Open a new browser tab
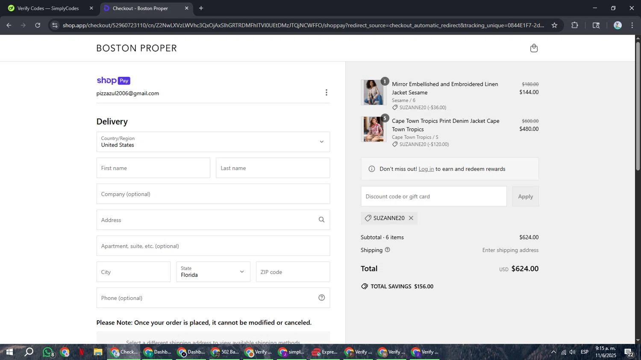The height and width of the screenshot is (360, 641). coord(201,8)
